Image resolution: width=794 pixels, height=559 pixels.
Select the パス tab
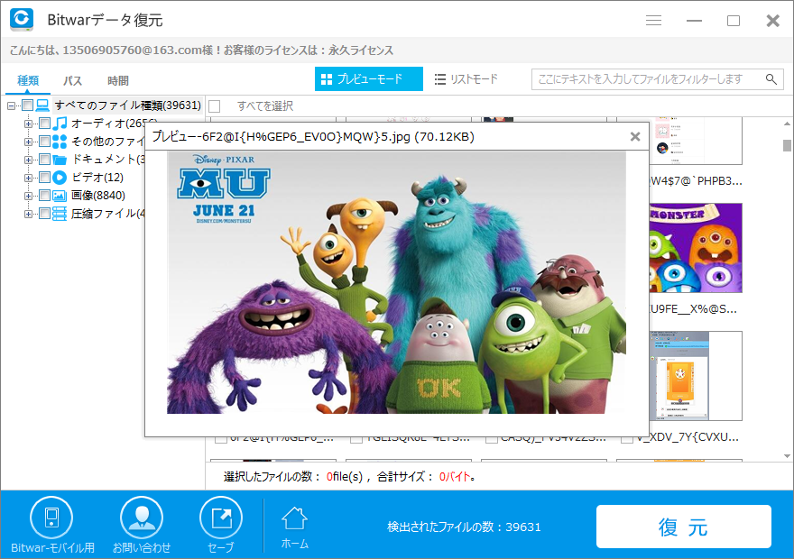tap(72, 80)
